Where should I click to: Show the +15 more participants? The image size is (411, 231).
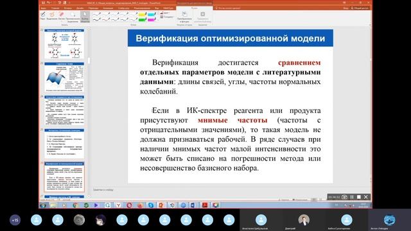[x=15, y=220]
